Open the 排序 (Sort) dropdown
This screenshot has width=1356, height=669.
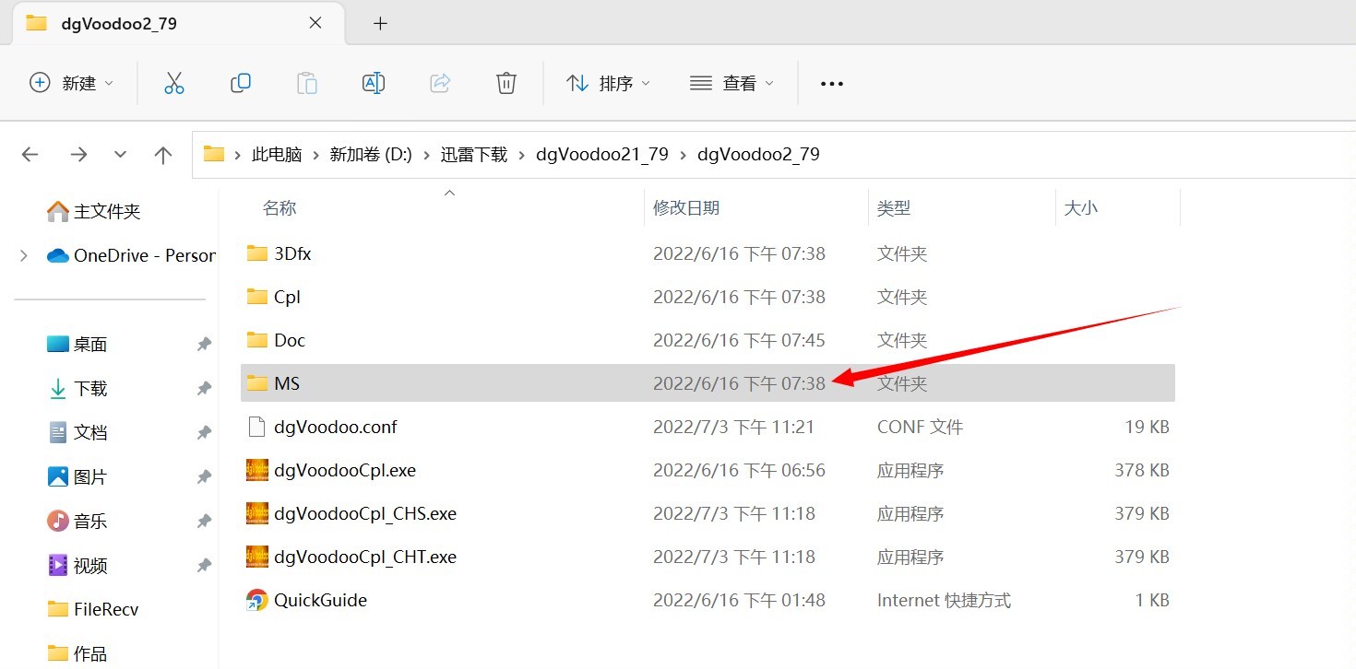click(x=609, y=83)
